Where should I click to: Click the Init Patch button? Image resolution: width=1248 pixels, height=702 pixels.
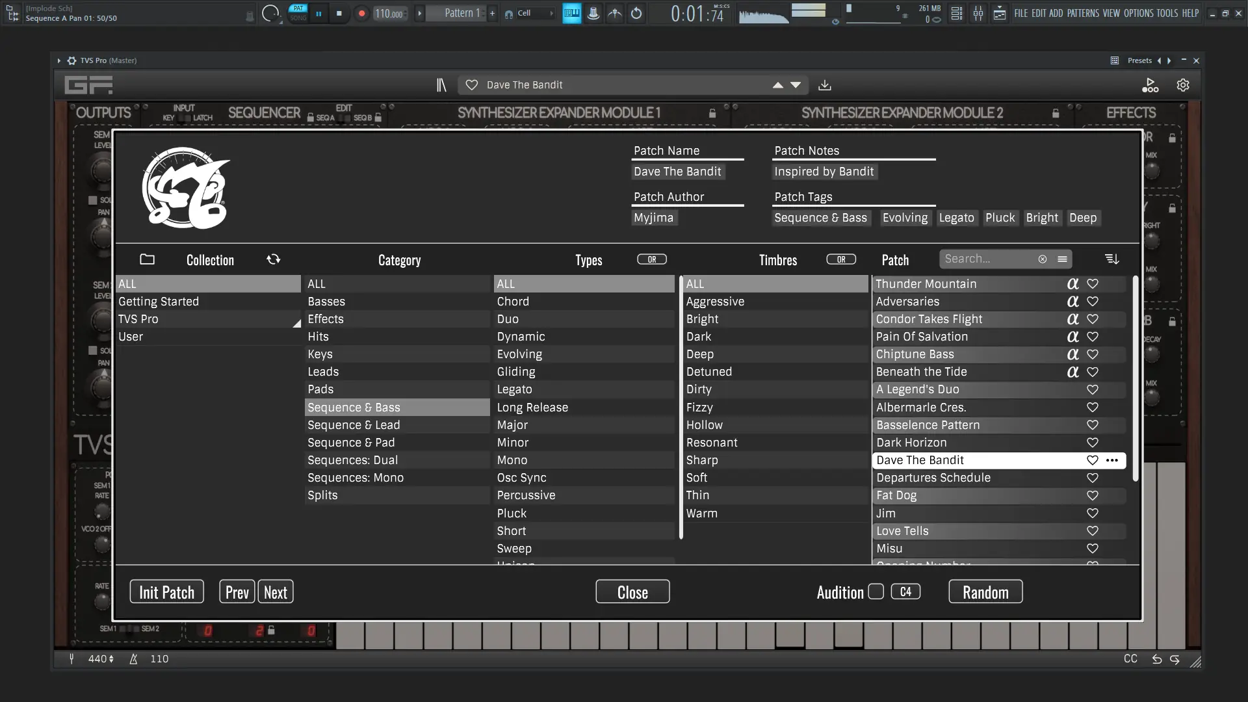(x=166, y=591)
